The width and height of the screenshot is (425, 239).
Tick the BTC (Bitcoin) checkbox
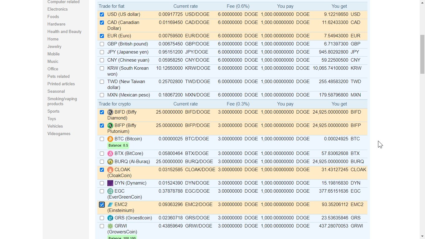coord(102,139)
